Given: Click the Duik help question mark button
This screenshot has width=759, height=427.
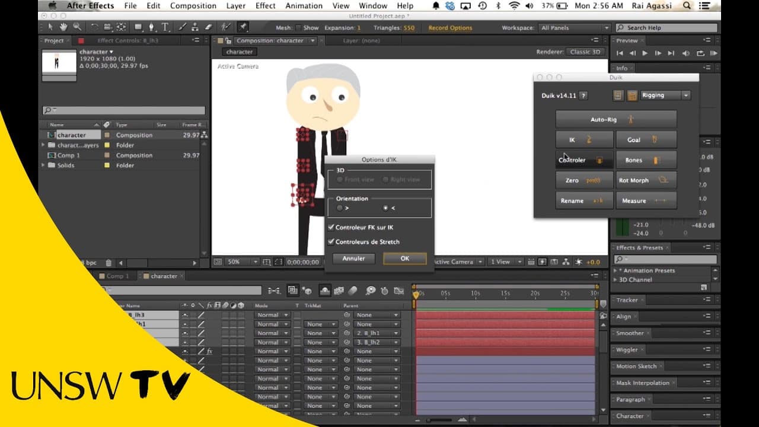Looking at the screenshot, I should tap(583, 95).
